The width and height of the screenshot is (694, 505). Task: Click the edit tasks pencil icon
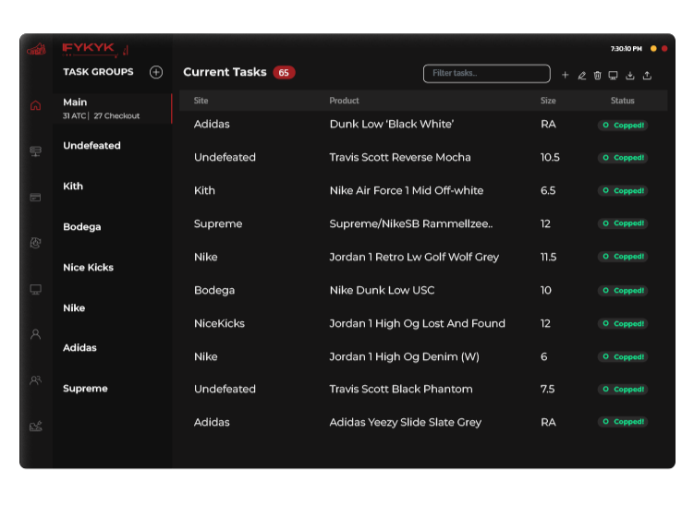pos(581,76)
